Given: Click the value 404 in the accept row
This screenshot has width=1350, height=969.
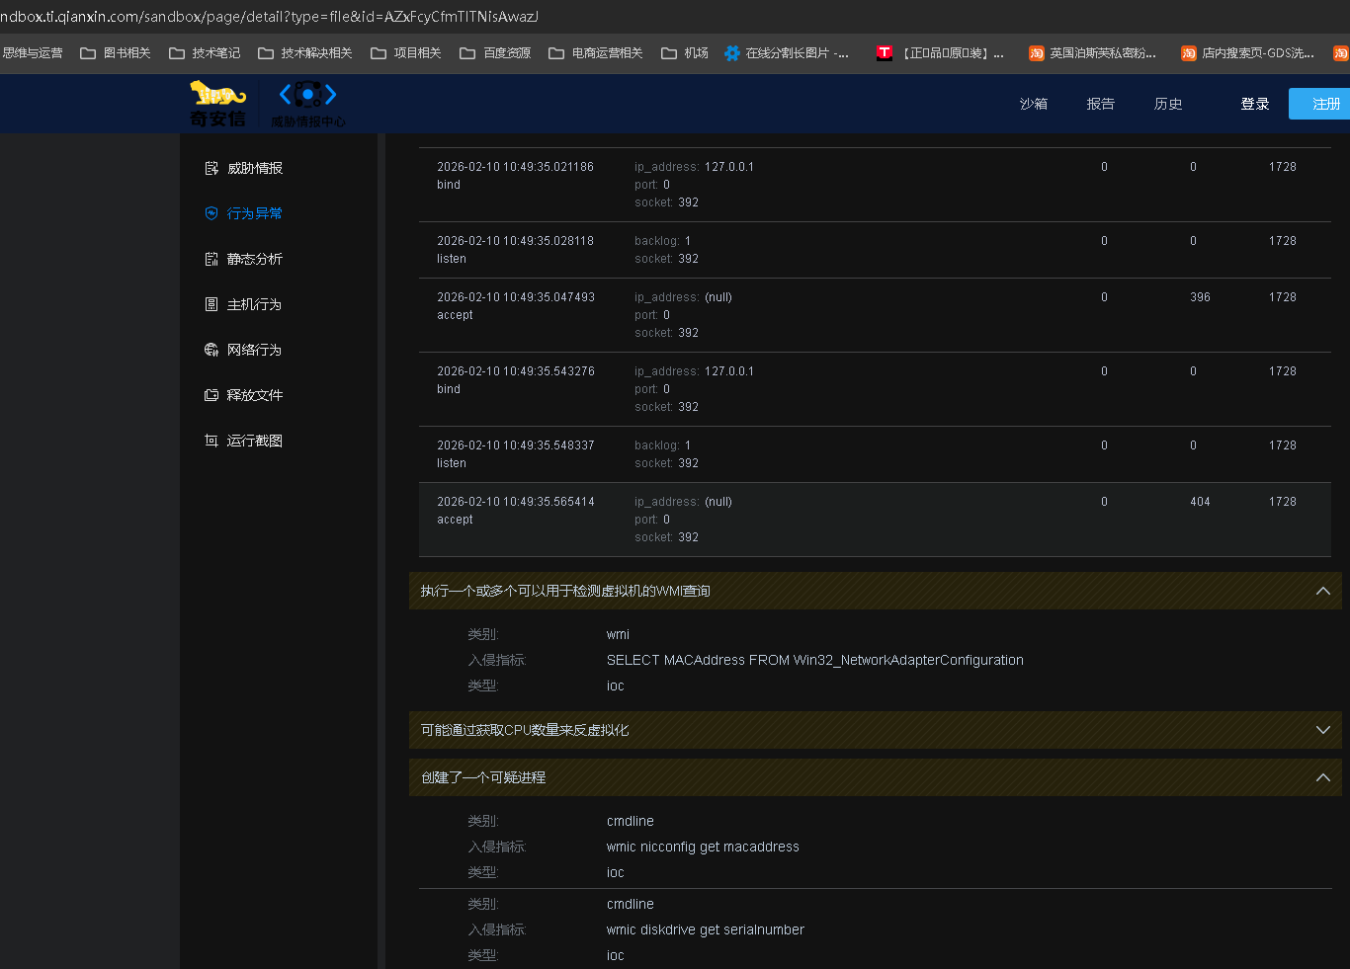Looking at the screenshot, I should pos(1200,502).
